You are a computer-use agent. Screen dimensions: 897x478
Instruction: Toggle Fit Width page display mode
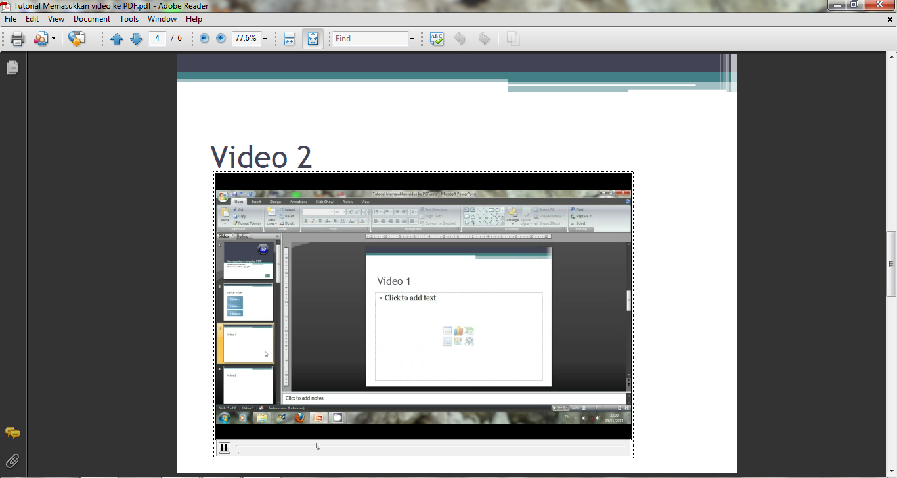click(x=288, y=38)
